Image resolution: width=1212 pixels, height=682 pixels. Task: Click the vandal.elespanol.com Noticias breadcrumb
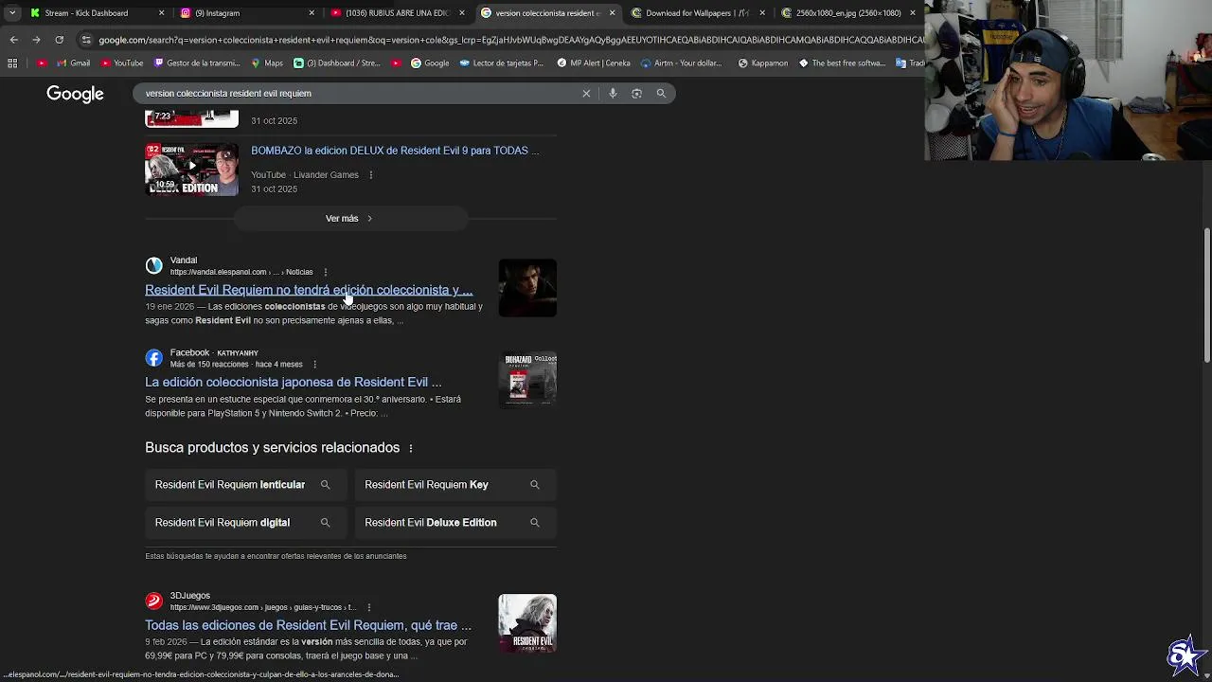click(x=241, y=272)
